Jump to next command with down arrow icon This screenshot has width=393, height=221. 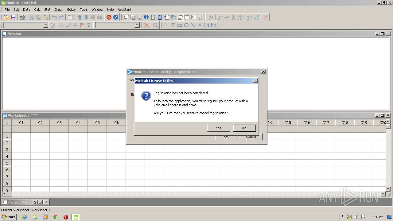86,17
